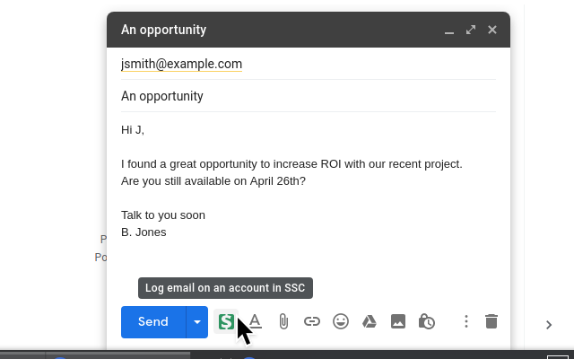The width and height of the screenshot is (574, 359).
Task: Open the more options three-dot menu
Action: [466, 321]
